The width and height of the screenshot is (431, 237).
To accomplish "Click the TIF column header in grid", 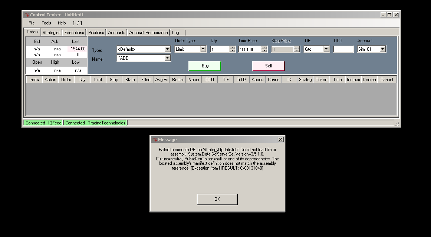I will 226,80.
